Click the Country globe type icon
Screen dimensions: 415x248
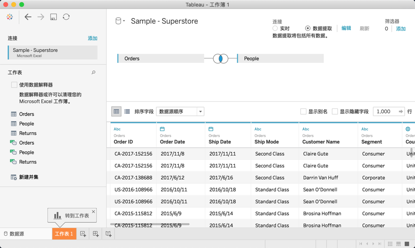pos(408,129)
